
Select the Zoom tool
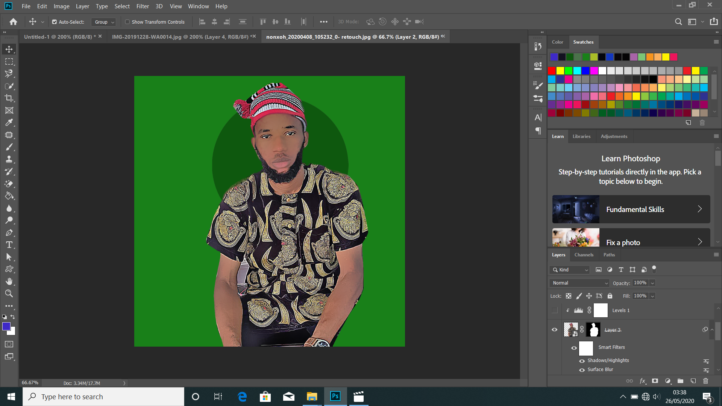pyautogui.click(x=9, y=294)
